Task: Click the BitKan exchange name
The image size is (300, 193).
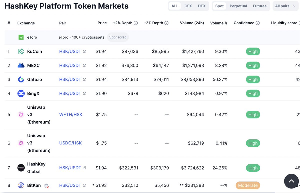Action: [x=34, y=185]
